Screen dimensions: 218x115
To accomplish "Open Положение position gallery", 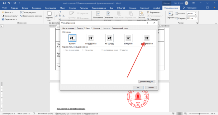I will point(98,16).
